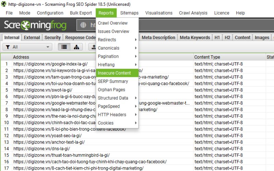Sort by Content Type column header

[x=229, y=57]
